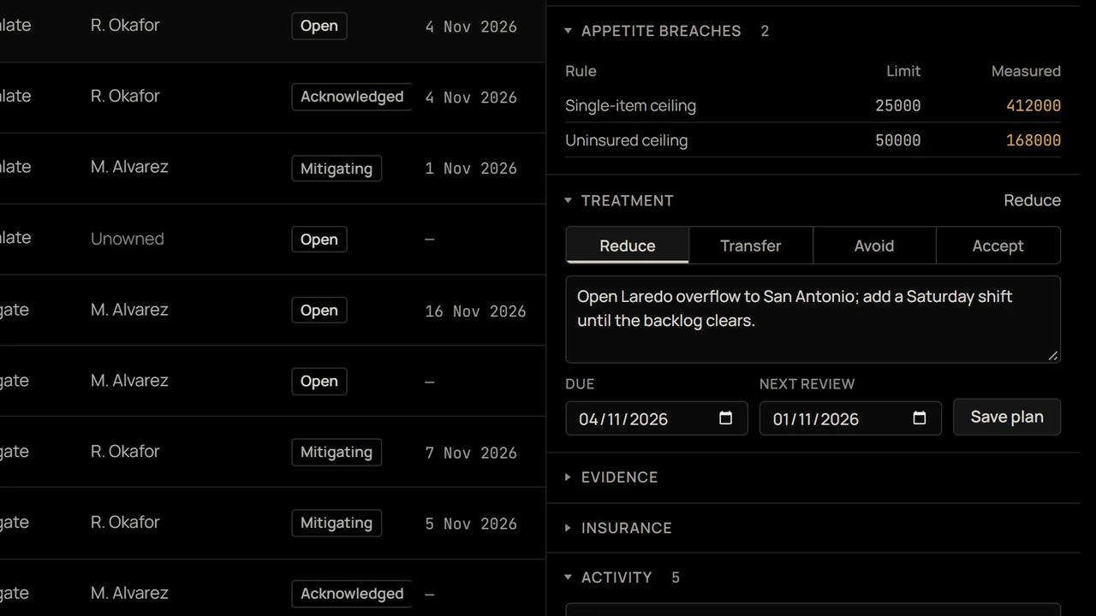Viewport: 1096px width, 616px height.
Task: Click the treatment plan text area
Action: tap(813, 319)
